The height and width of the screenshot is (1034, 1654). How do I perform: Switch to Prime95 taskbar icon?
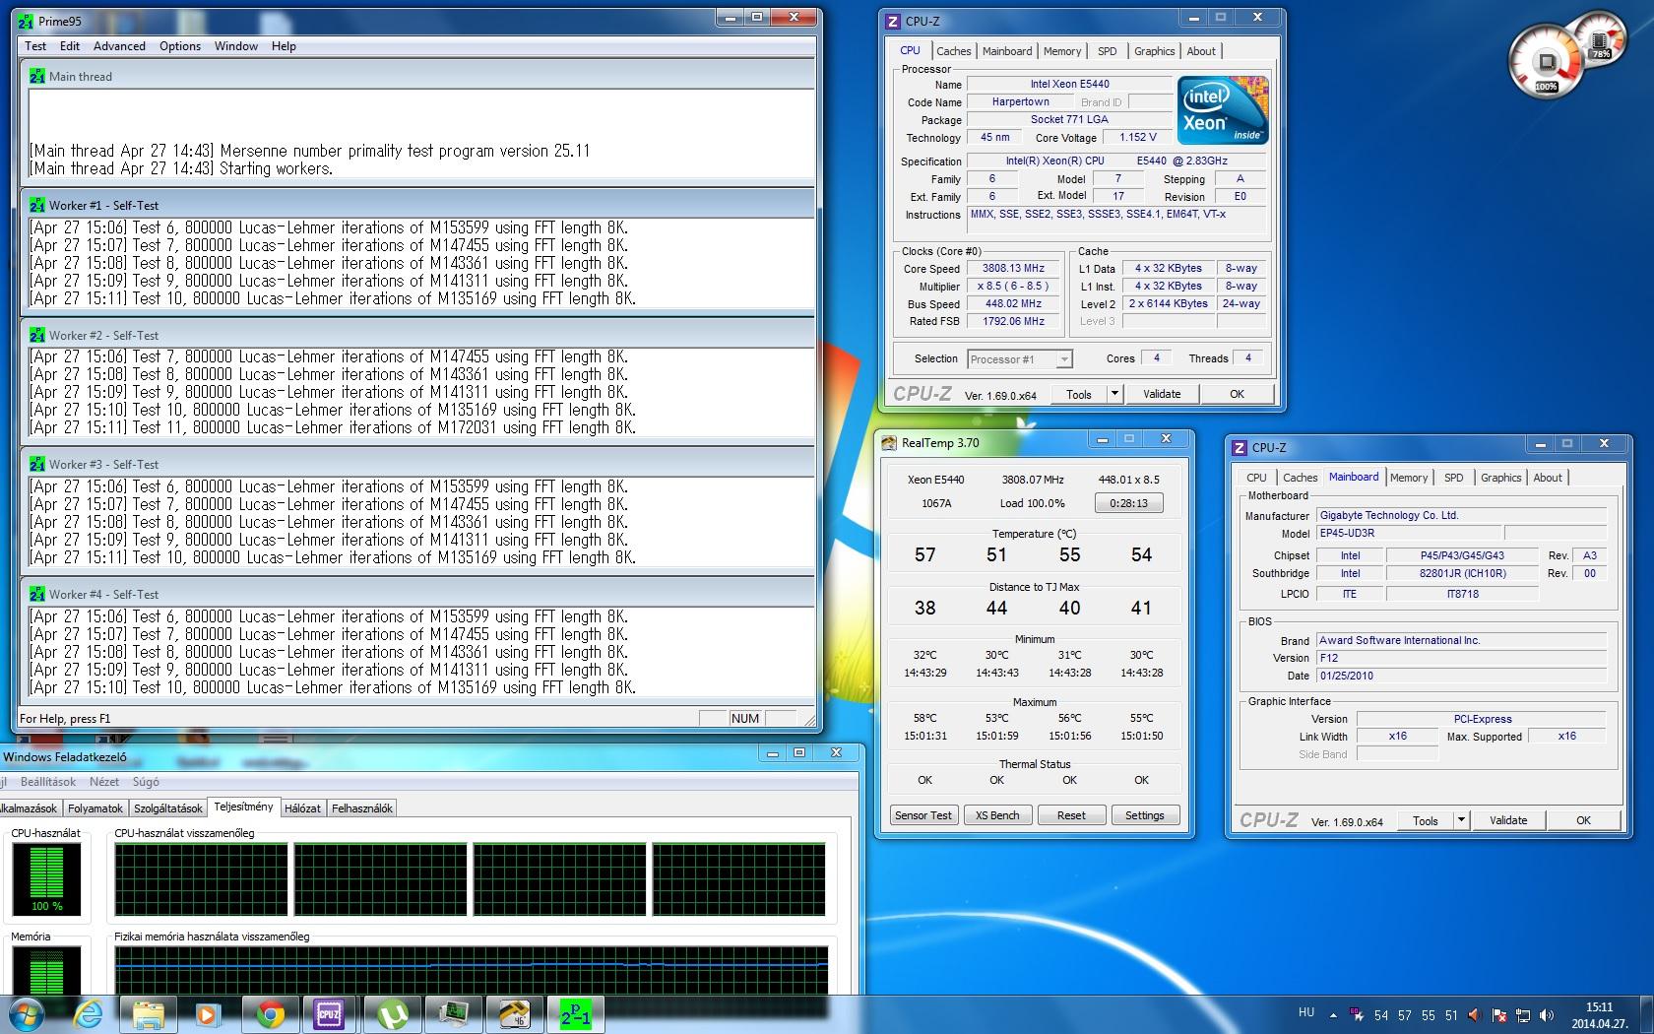pos(575,1013)
